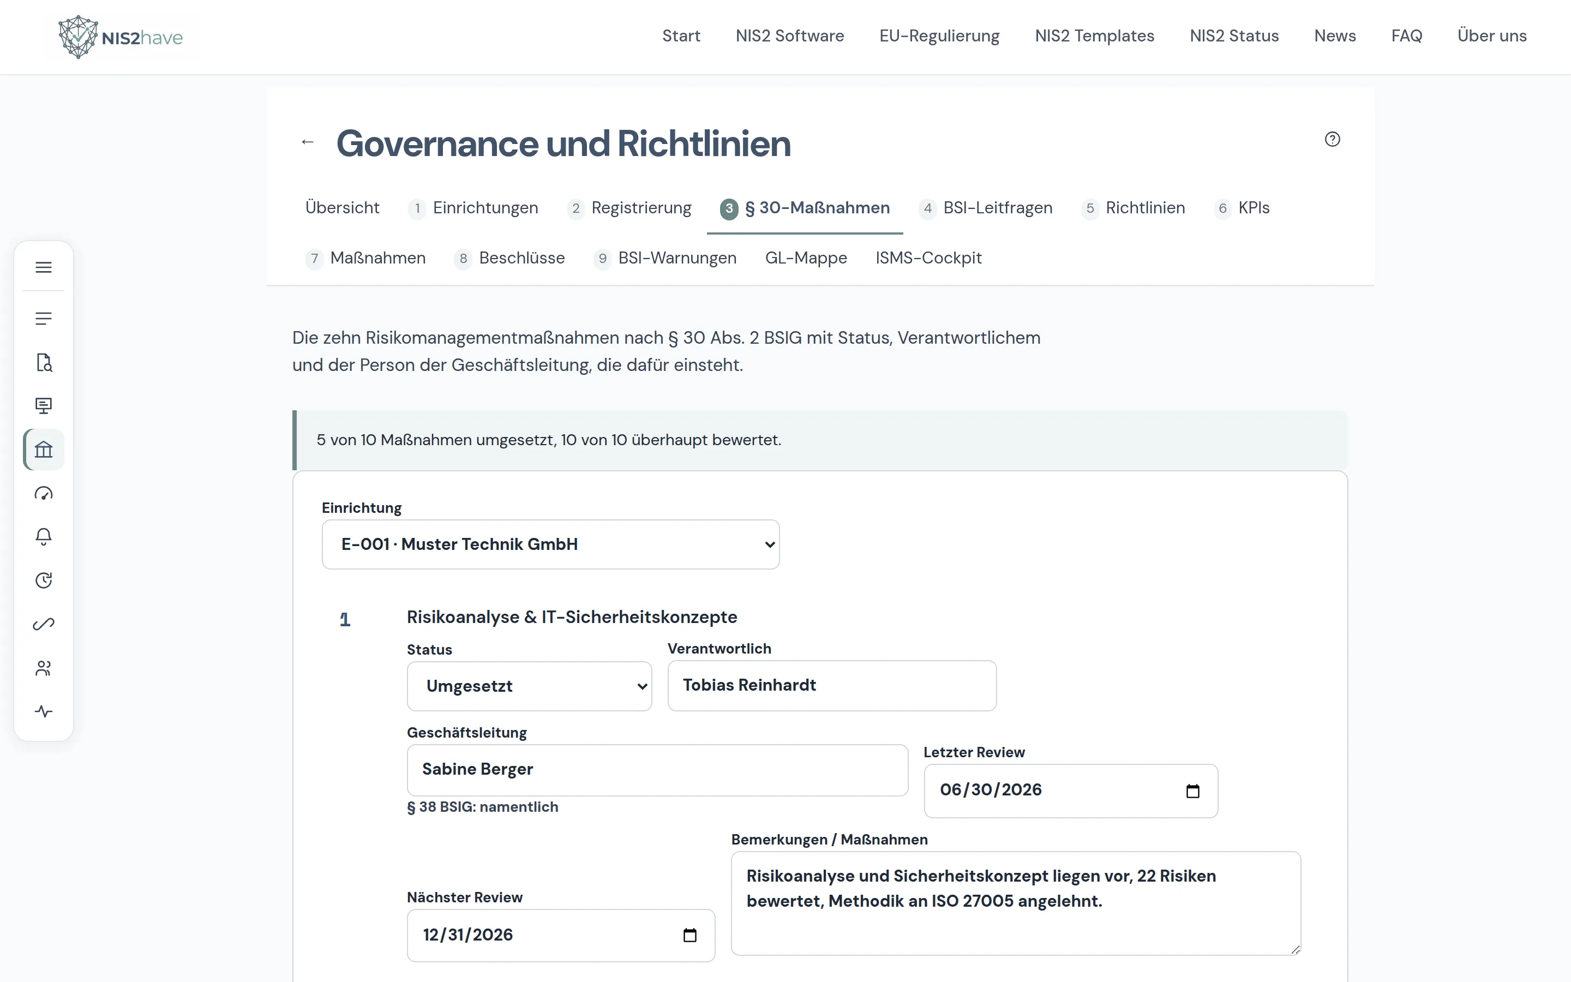Select the governance building sidebar icon
Image resolution: width=1571 pixels, height=982 pixels.
[x=44, y=450]
